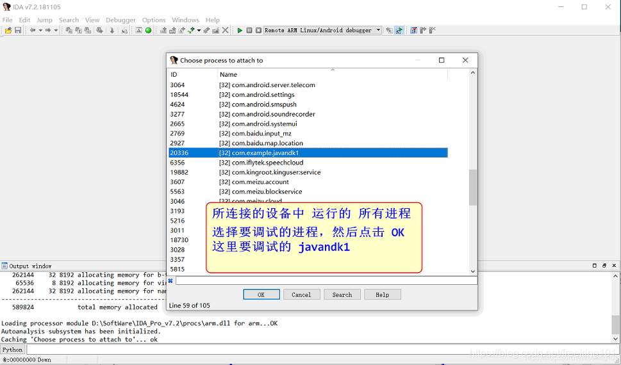621x365 pixels.
Task: Click the Save database floppy icon
Action: (x=18, y=30)
